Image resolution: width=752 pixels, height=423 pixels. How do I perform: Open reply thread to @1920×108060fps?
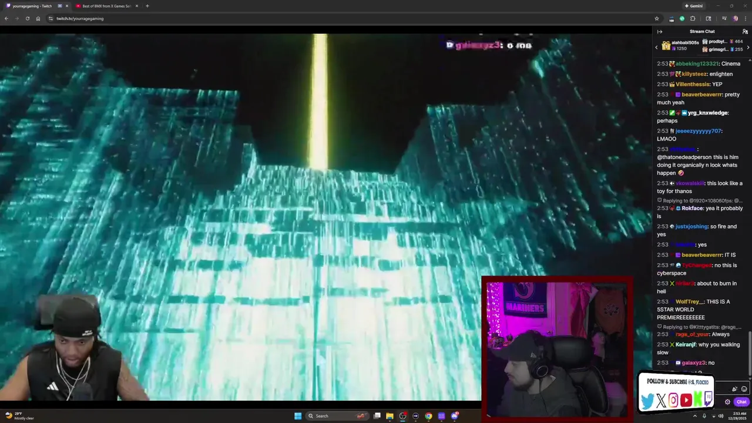(700, 201)
